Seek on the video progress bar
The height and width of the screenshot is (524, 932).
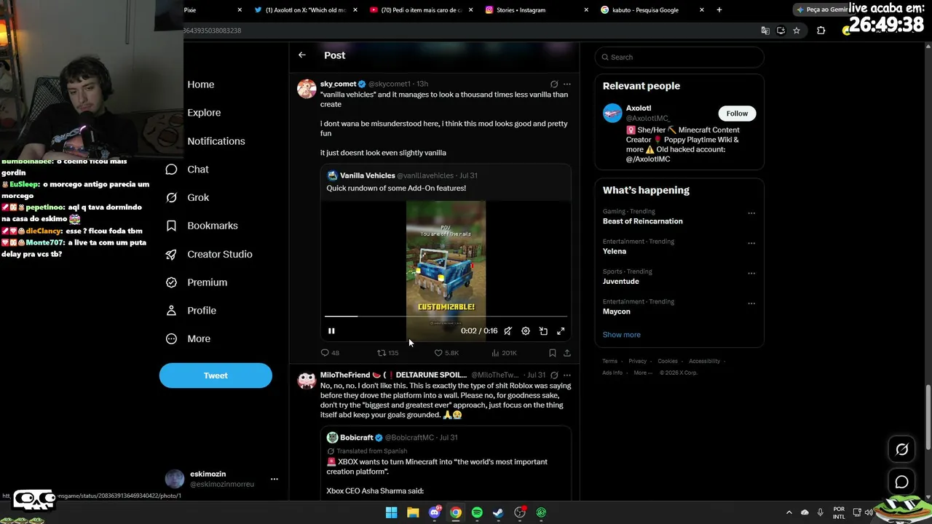446,317
